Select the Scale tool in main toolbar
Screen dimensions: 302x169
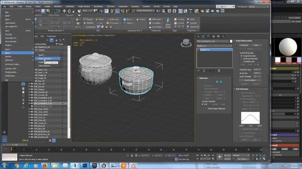pyautogui.click(x=74, y=11)
